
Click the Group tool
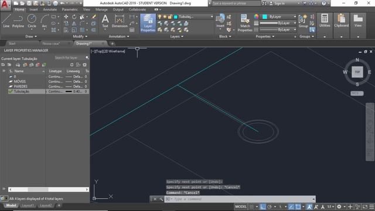304,21
